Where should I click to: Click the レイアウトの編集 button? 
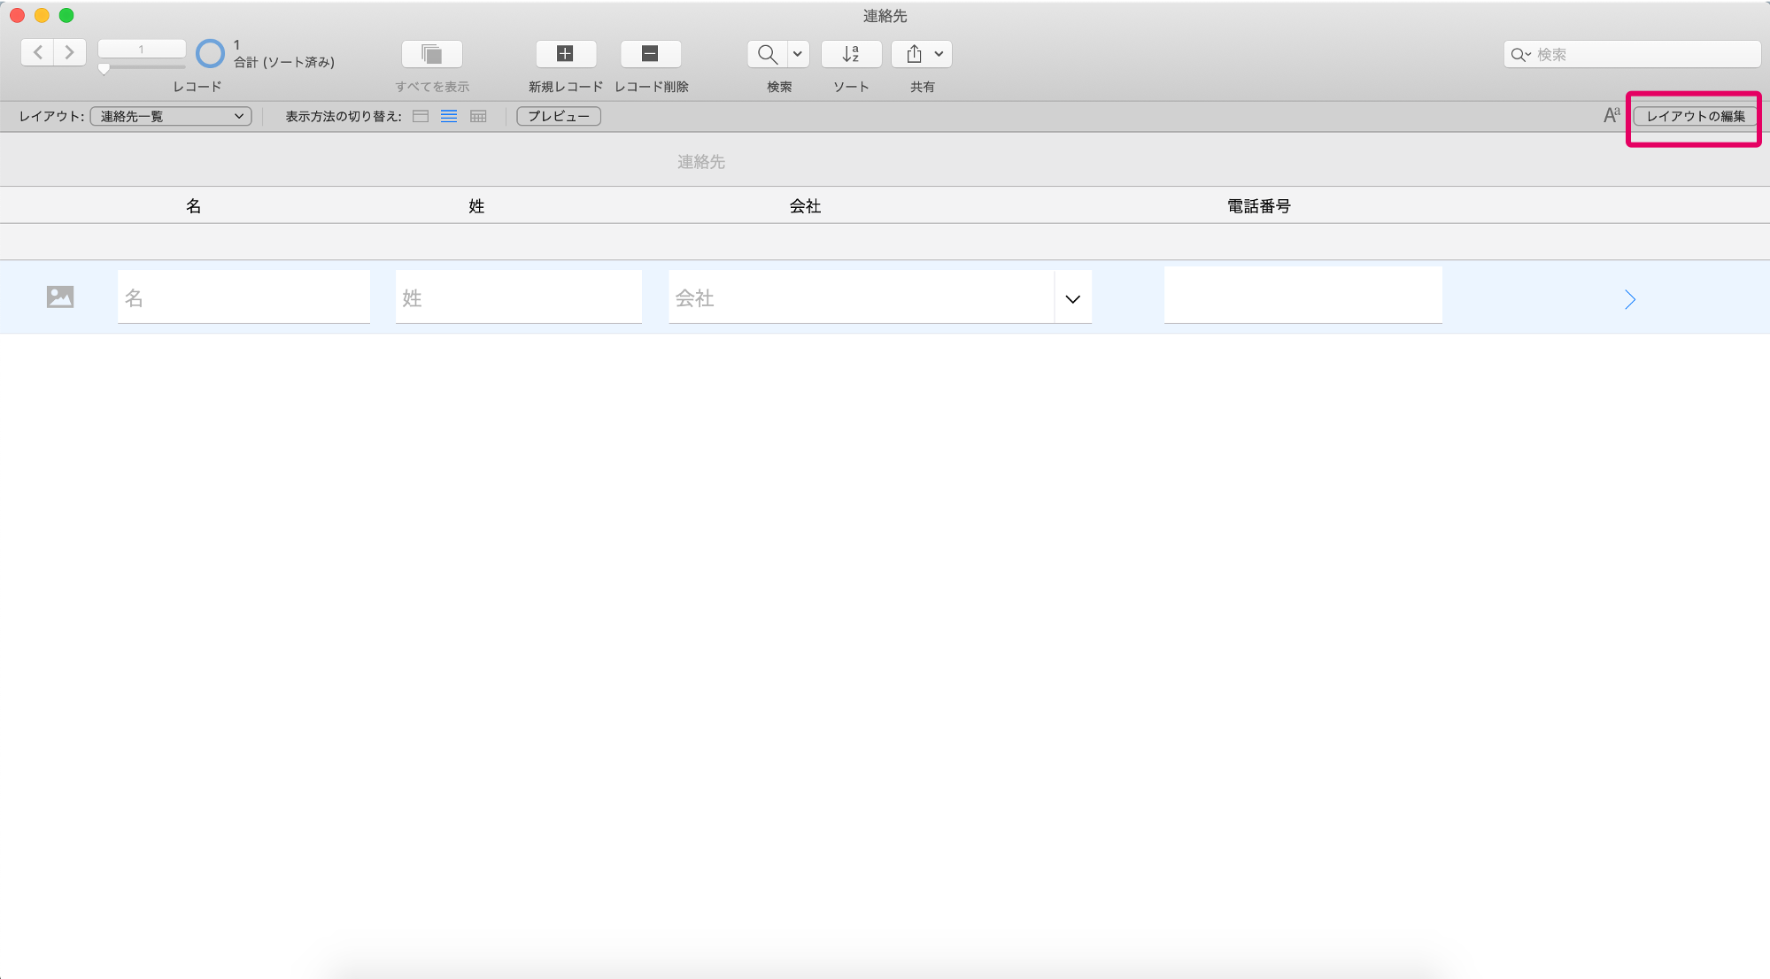[x=1695, y=116]
